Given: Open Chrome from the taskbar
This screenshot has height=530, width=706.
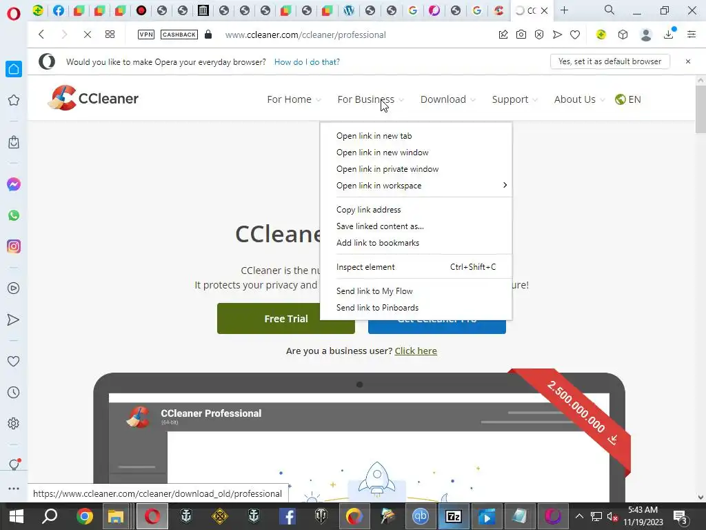Looking at the screenshot, I should point(84,516).
